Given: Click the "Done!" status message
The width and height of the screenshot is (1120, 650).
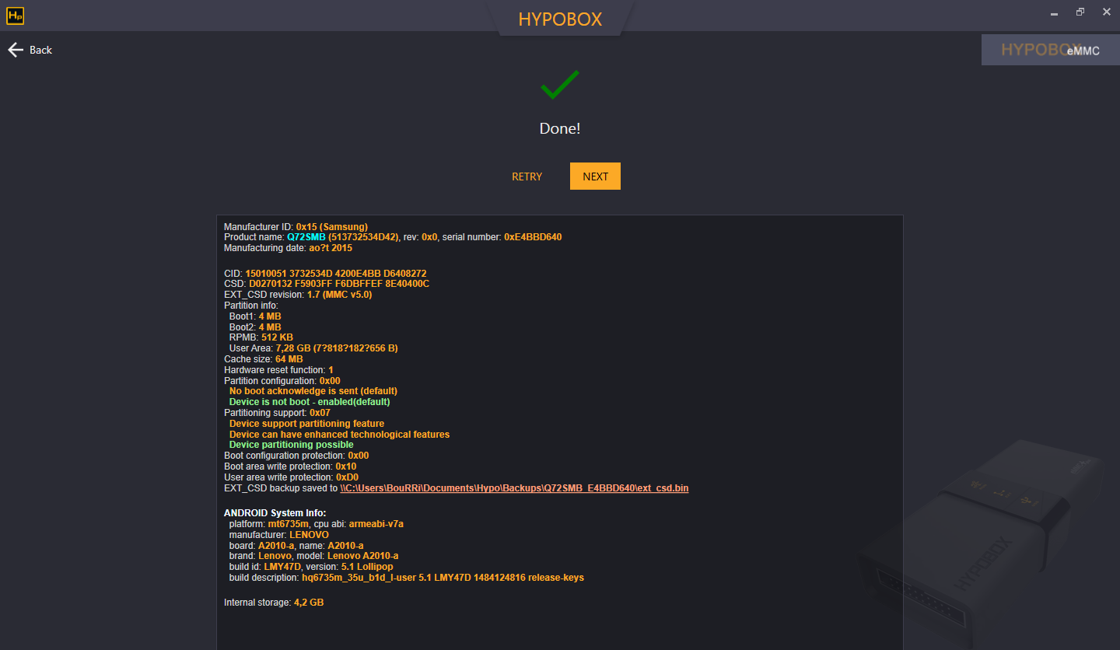Looking at the screenshot, I should pyautogui.click(x=560, y=128).
